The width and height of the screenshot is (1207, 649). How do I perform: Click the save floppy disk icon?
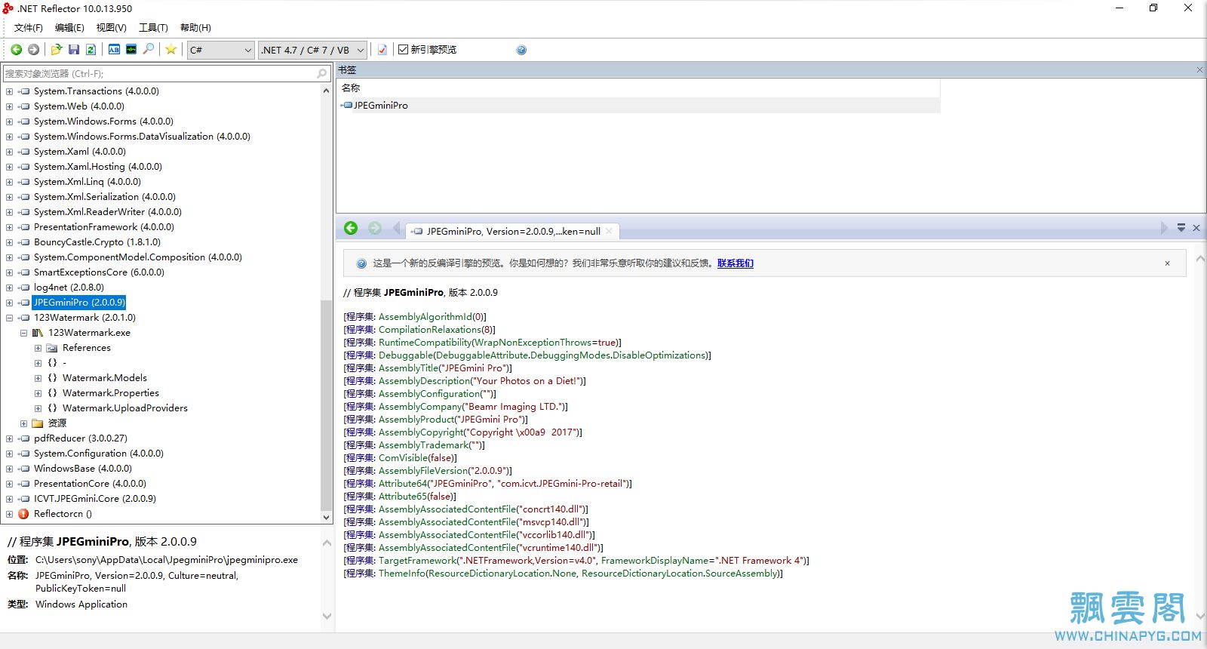tap(74, 50)
